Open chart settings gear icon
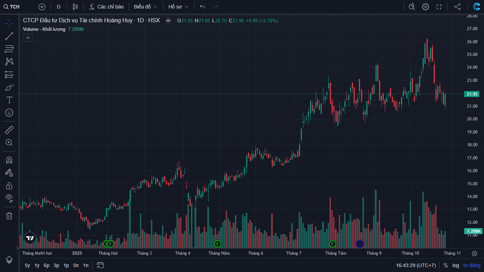This screenshot has width=484, height=272. 426,7
